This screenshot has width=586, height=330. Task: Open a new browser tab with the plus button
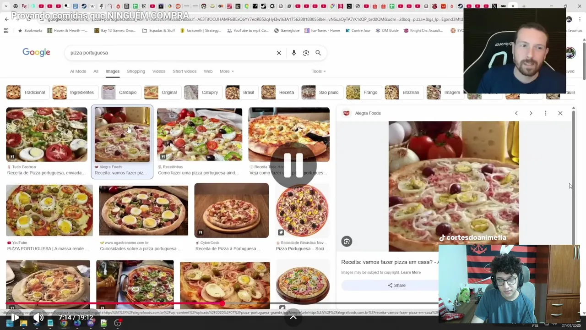click(x=524, y=6)
